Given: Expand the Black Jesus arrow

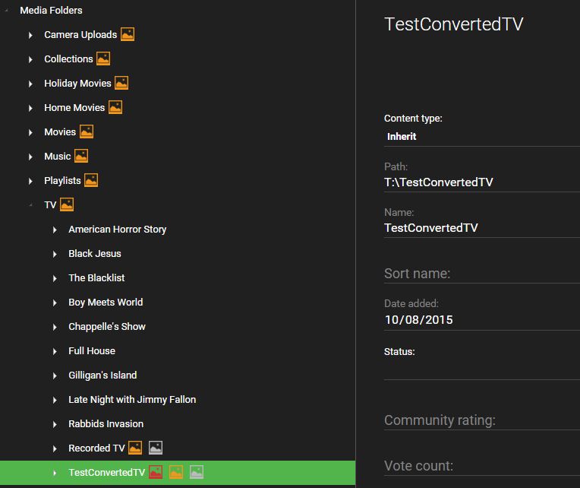Looking at the screenshot, I should [x=55, y=254].
